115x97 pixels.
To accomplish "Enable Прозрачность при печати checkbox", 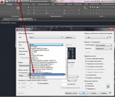I will tap(86, 64).
